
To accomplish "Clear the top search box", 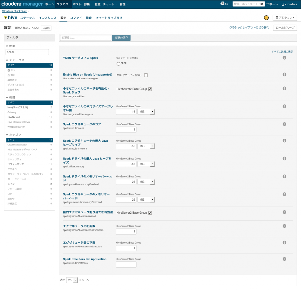I will point(262,4).
